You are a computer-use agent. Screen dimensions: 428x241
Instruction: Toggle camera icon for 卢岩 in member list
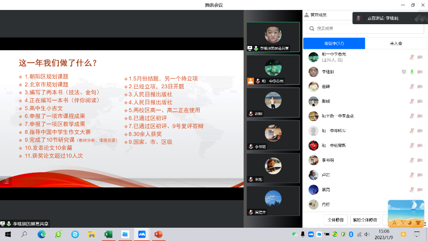coord(419,175)
